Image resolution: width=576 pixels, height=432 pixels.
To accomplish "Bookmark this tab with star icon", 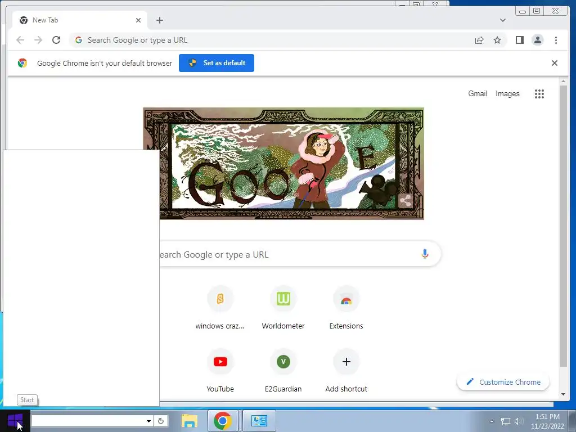I will coord(497,40).
